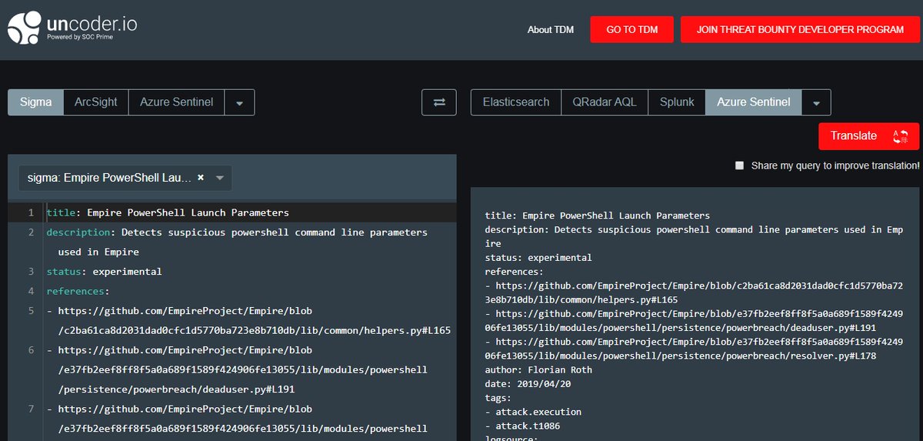This screenshot has height=441, width=923.
Task: Click 'references:' in the left editor
Action: coord(78,292)
